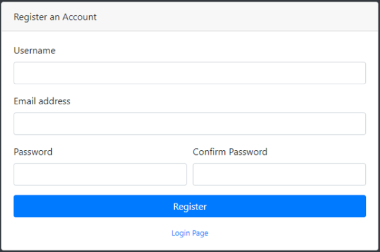This screenshot has width=380, height=252.
Task: Focus the Email address text box
Action: 189,124
